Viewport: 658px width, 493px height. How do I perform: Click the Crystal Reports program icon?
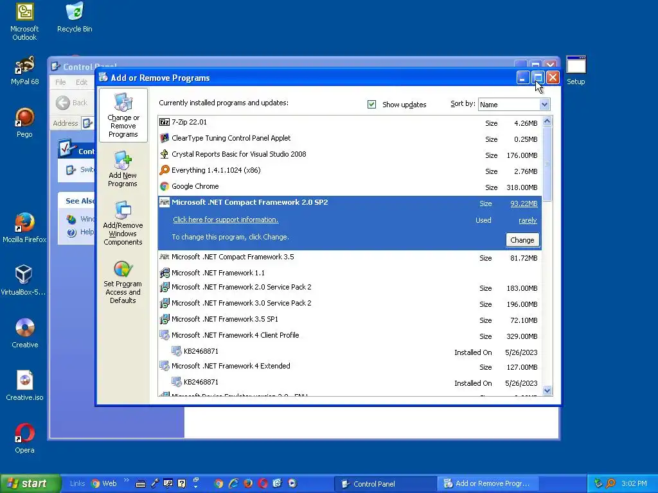[164, 154]
